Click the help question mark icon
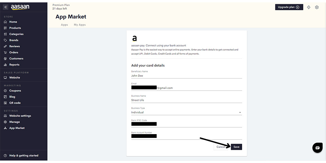The image size is (326, 163). 5,156
